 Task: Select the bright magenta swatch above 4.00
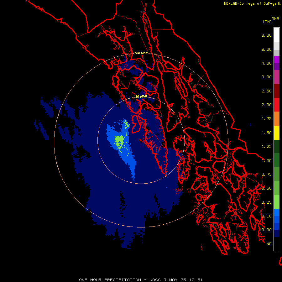(x=277, y=60)
